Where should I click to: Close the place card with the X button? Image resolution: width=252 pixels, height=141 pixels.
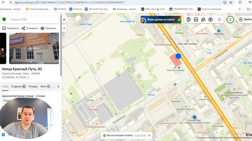coord(64,20)
